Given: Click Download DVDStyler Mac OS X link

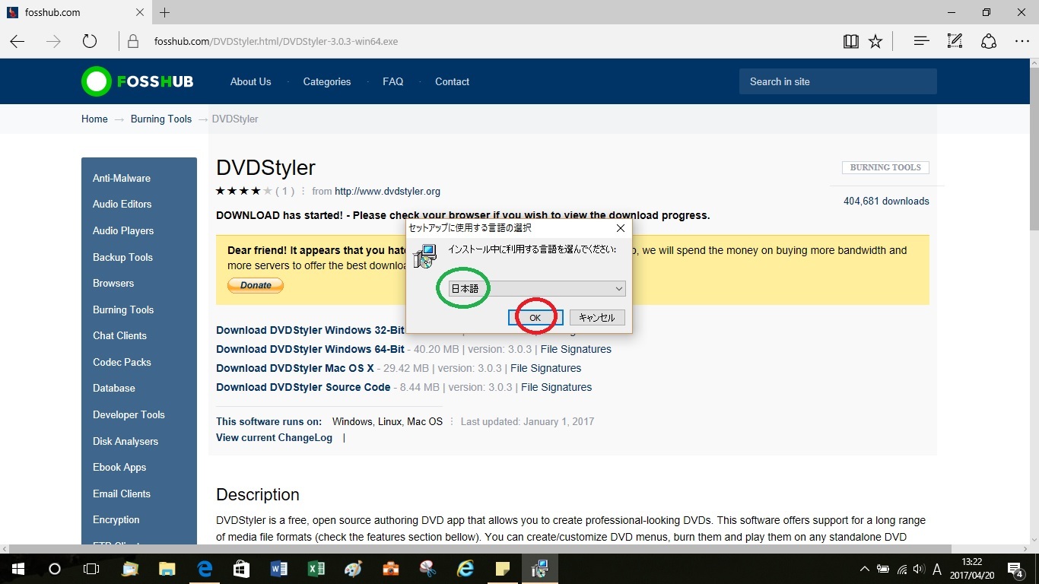Looking at the screenshot, I should point(295,368).
